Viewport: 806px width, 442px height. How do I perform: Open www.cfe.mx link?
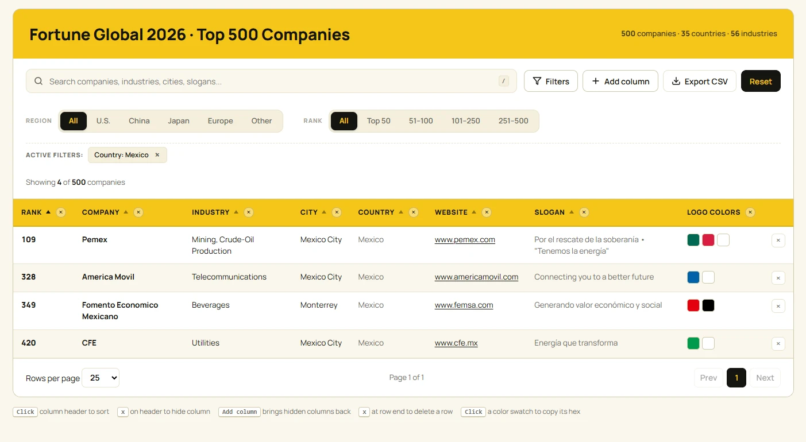(x=456, y=343)
